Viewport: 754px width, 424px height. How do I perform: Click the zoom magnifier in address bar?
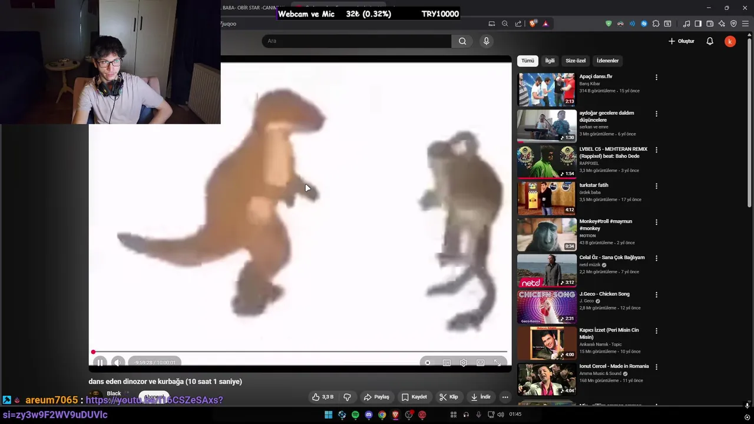coord(505,24)
